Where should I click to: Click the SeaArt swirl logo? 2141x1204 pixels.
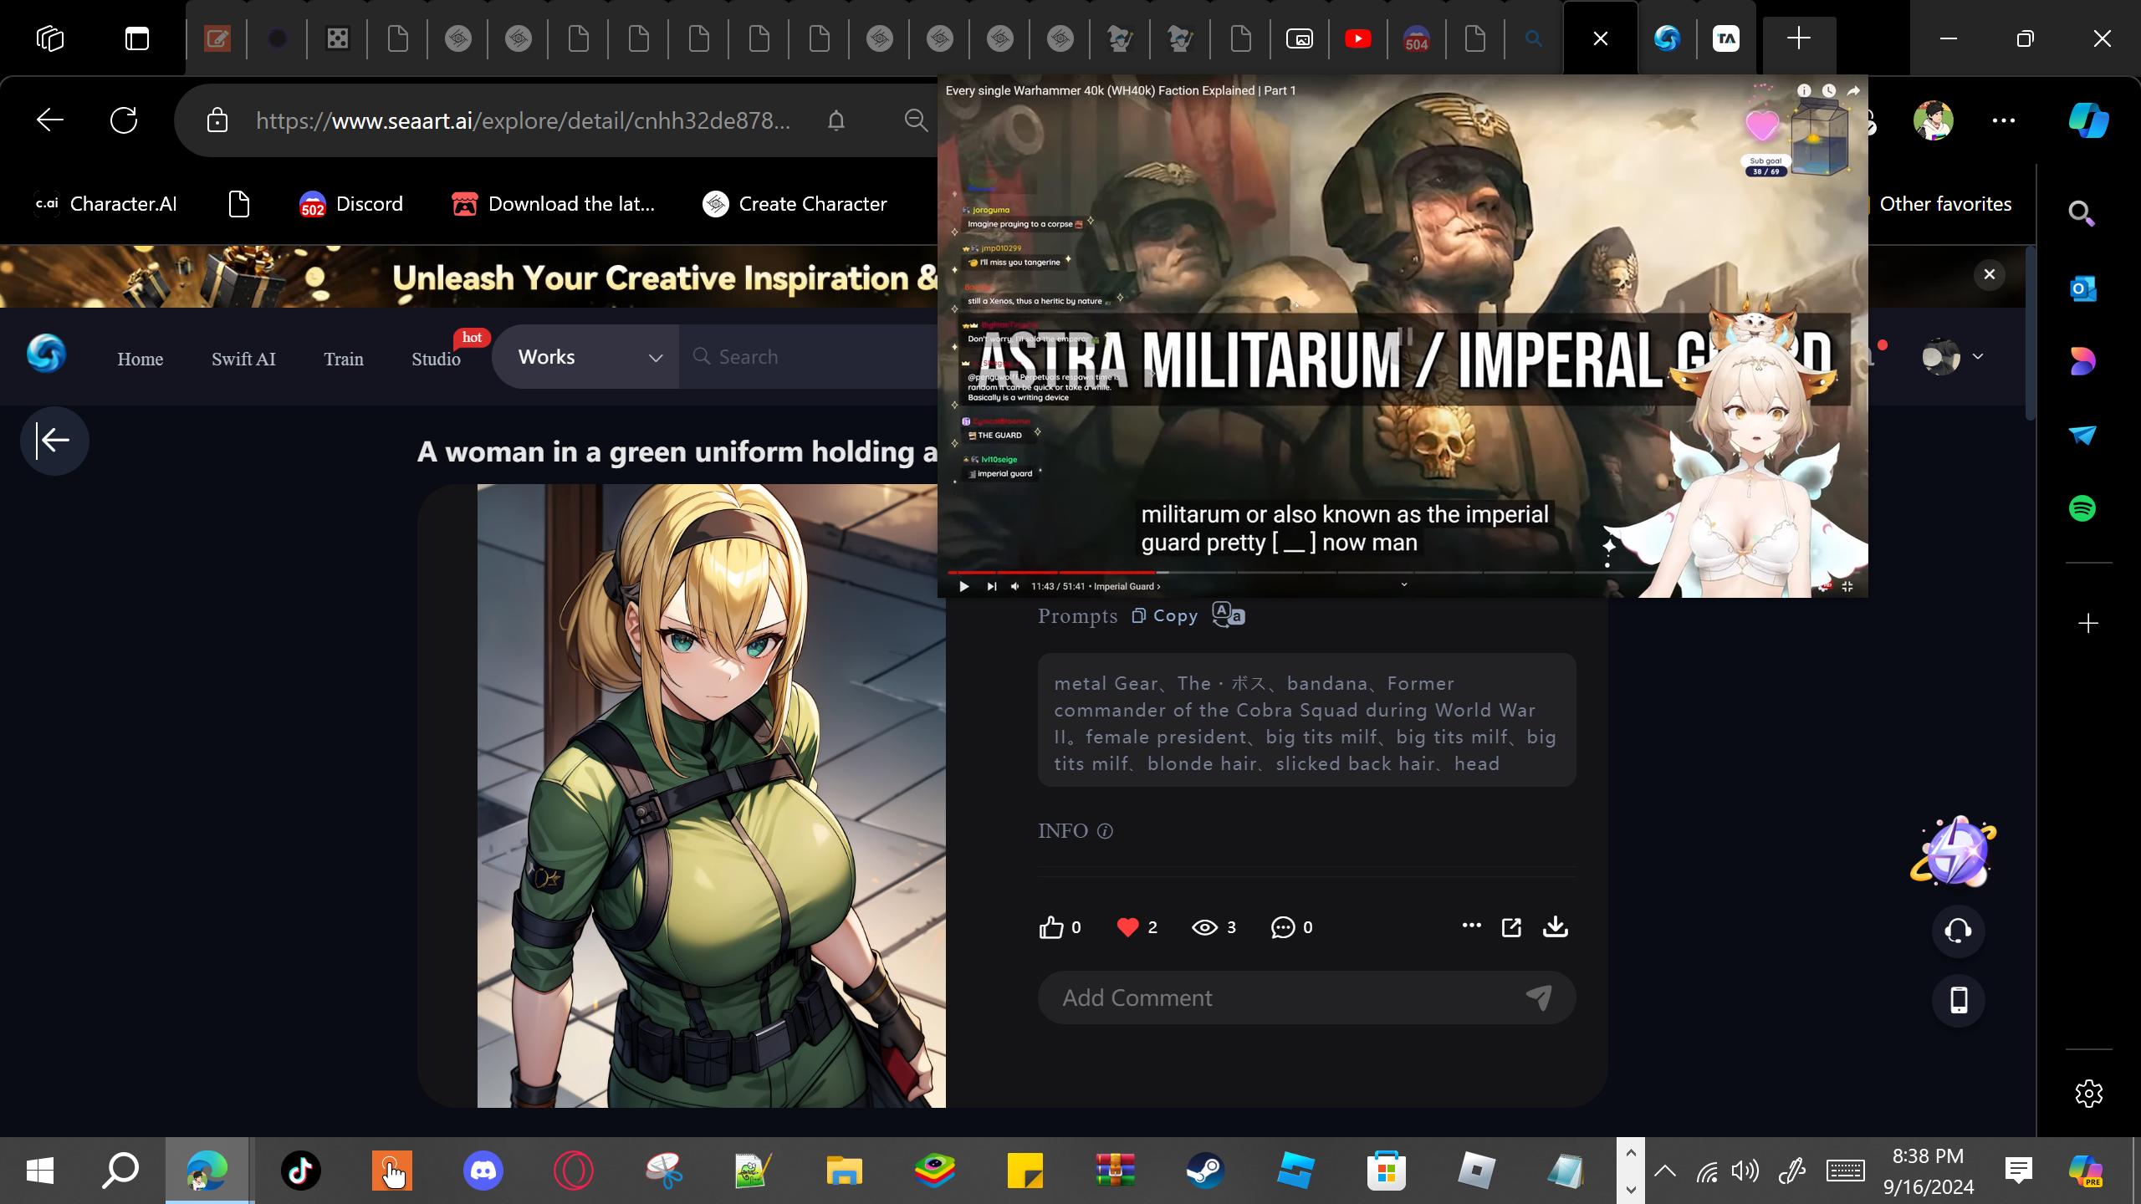46,355
